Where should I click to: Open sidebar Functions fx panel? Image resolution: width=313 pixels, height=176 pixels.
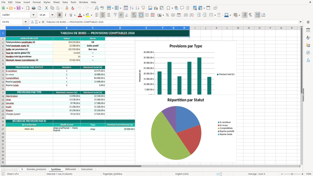pos(308,60)
